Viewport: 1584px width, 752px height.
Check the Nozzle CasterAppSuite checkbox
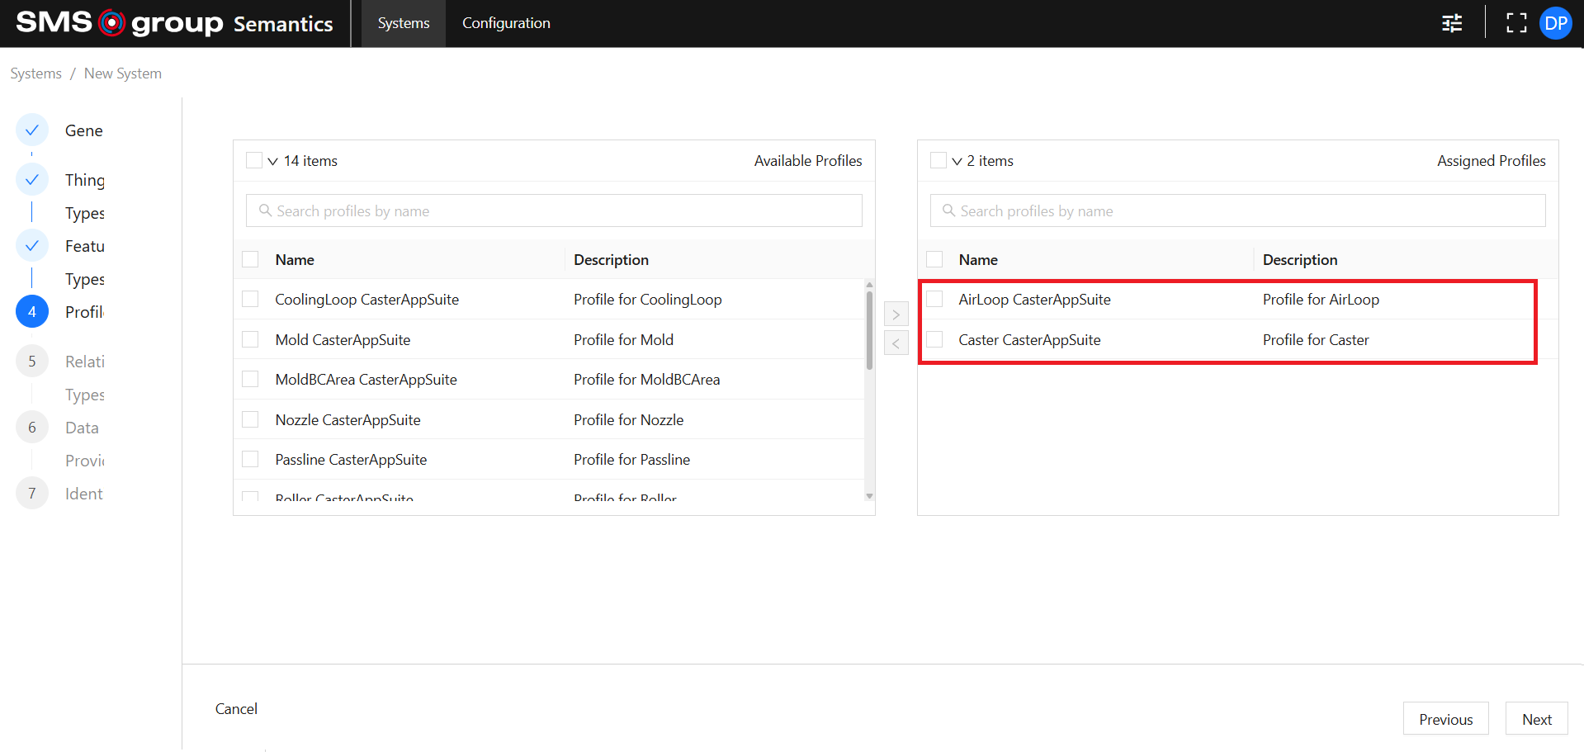250,419
